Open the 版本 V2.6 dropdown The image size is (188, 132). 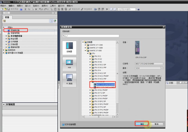coord(162,68)
